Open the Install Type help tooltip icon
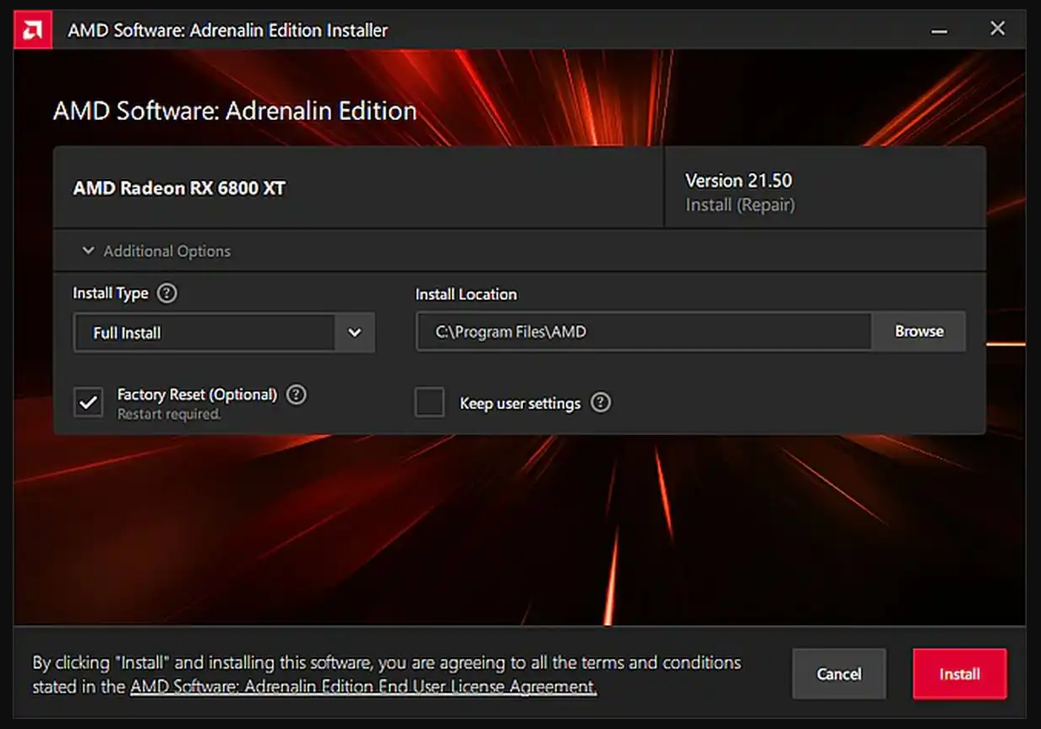 point(167,293)
